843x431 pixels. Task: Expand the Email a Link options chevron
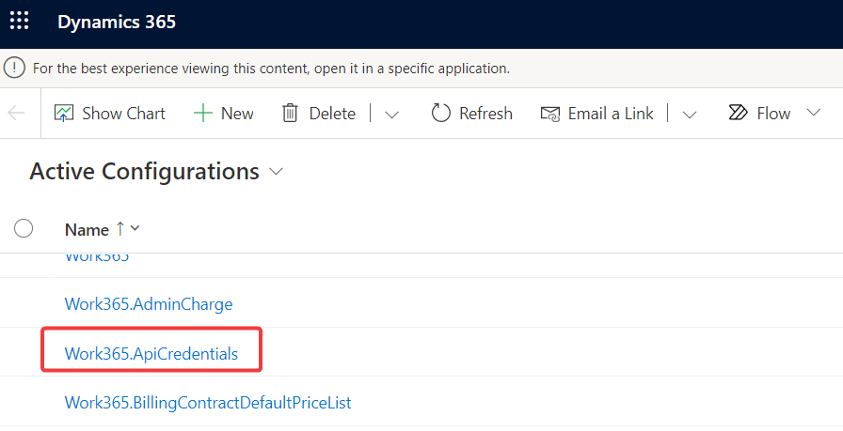click(x=690, y=115)
